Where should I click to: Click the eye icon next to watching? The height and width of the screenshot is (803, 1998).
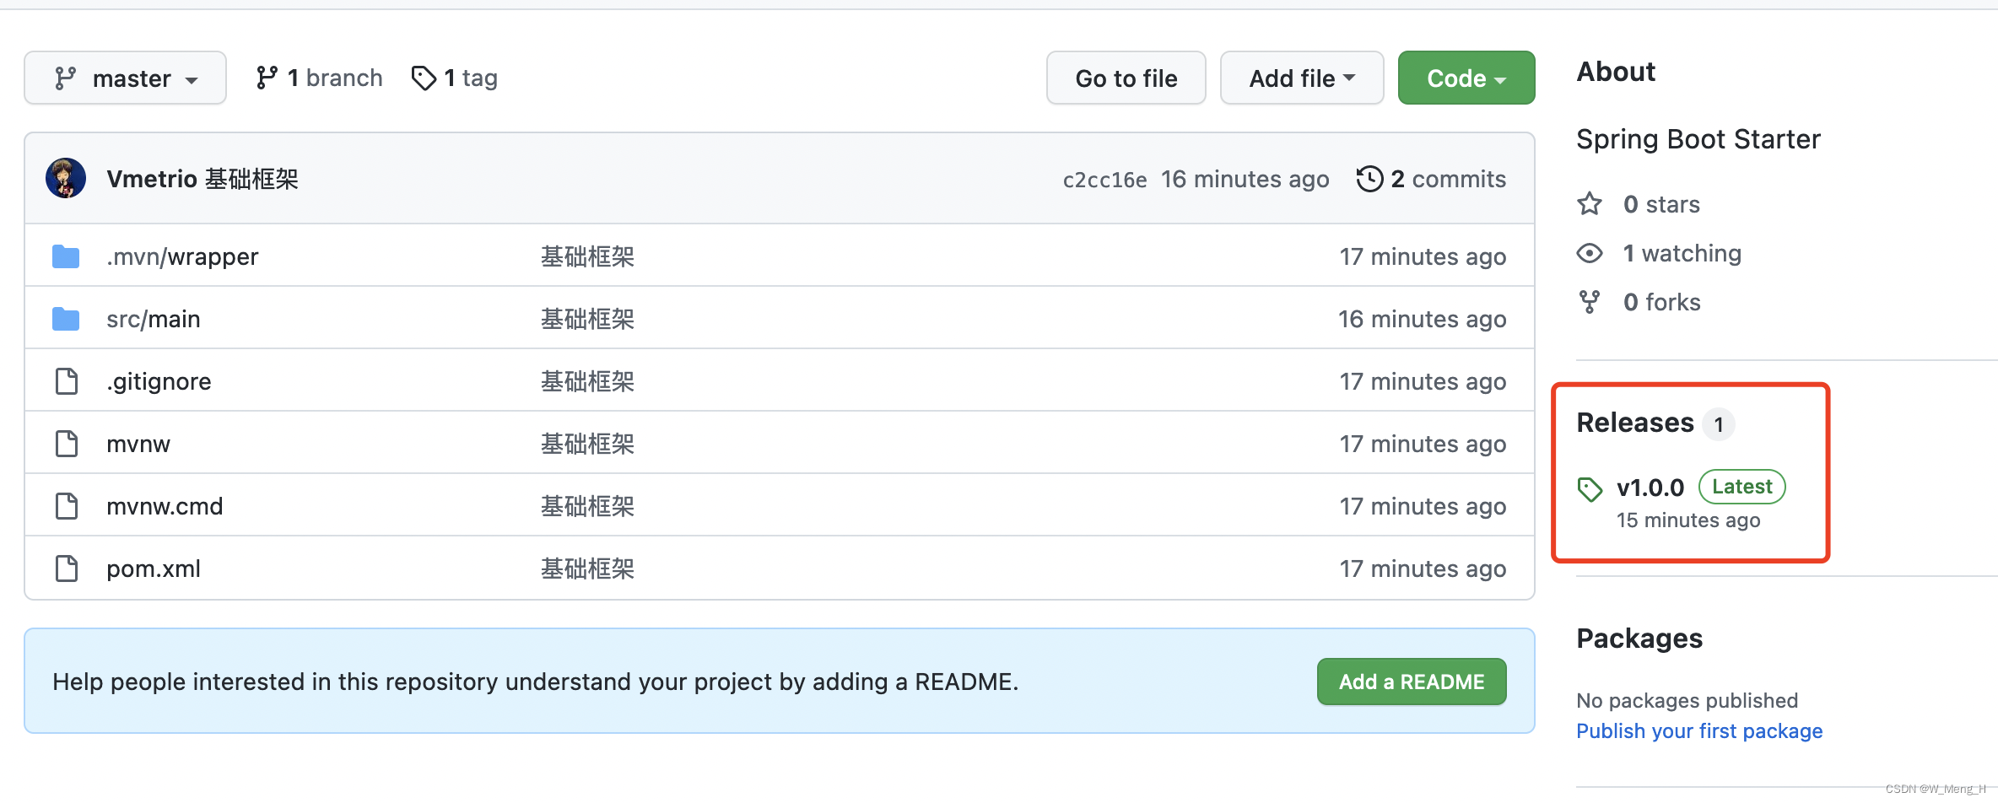point(1590,253)
